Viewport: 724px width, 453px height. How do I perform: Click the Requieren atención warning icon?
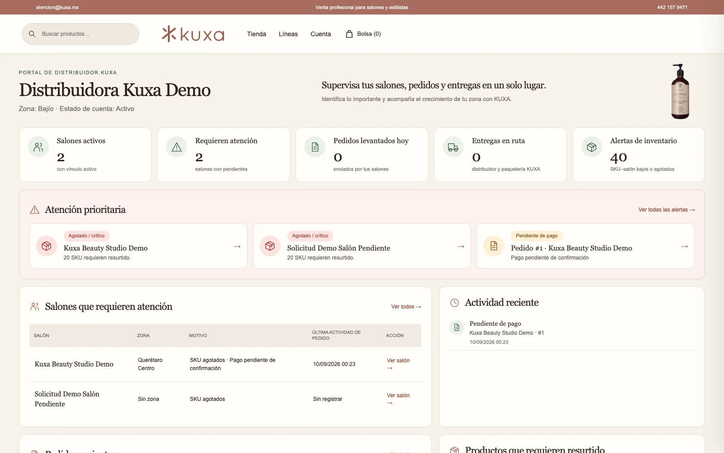[x=177, y=147]
